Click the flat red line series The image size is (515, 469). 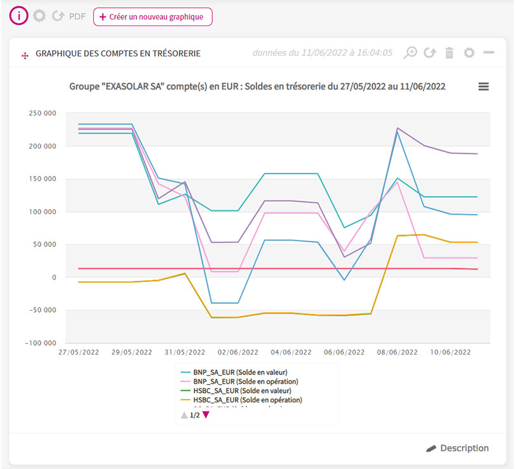[x=278, y=269]
